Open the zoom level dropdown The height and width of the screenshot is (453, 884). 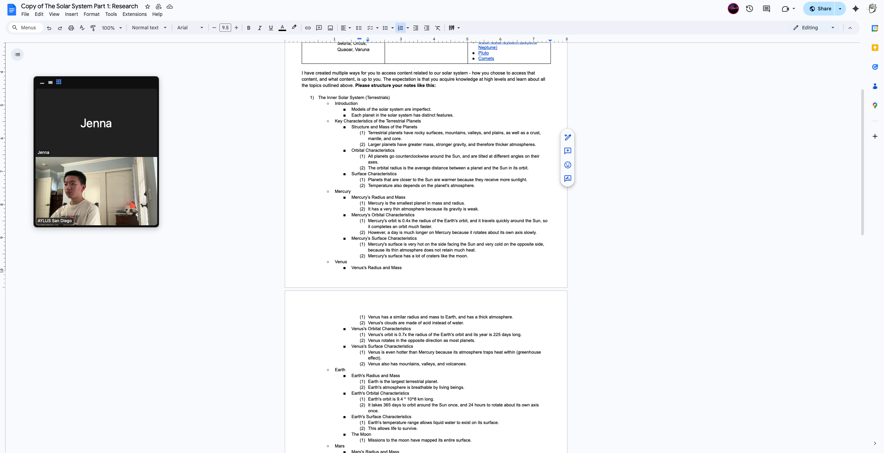(112, 28)
